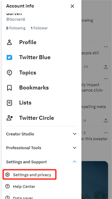Click the Twitter Circle heart-person icon

coord(10,118)
